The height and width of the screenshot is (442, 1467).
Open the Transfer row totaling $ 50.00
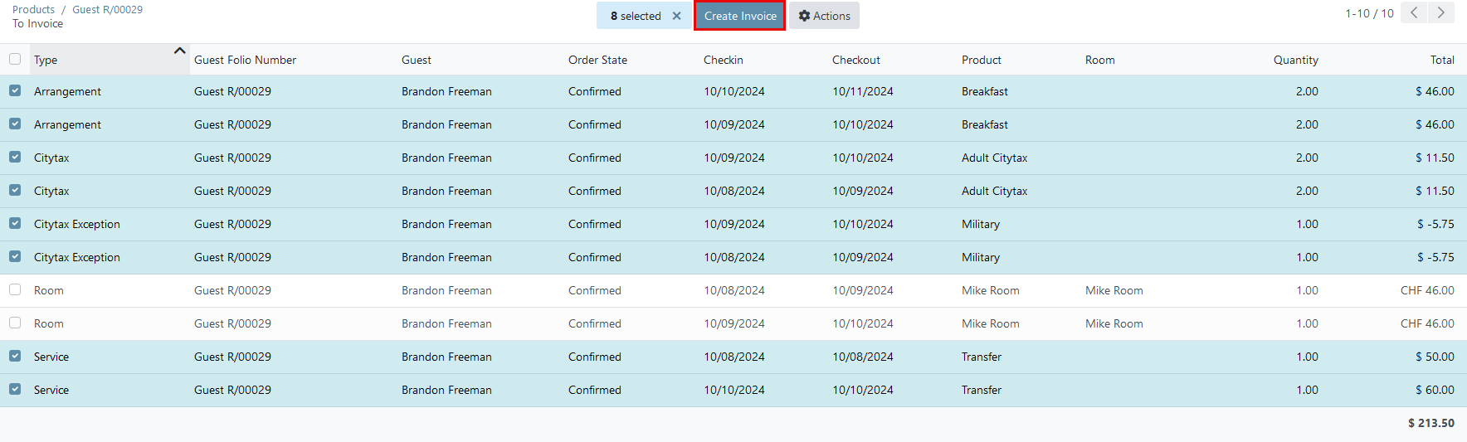pyautogui.click(x=733, y=357)
